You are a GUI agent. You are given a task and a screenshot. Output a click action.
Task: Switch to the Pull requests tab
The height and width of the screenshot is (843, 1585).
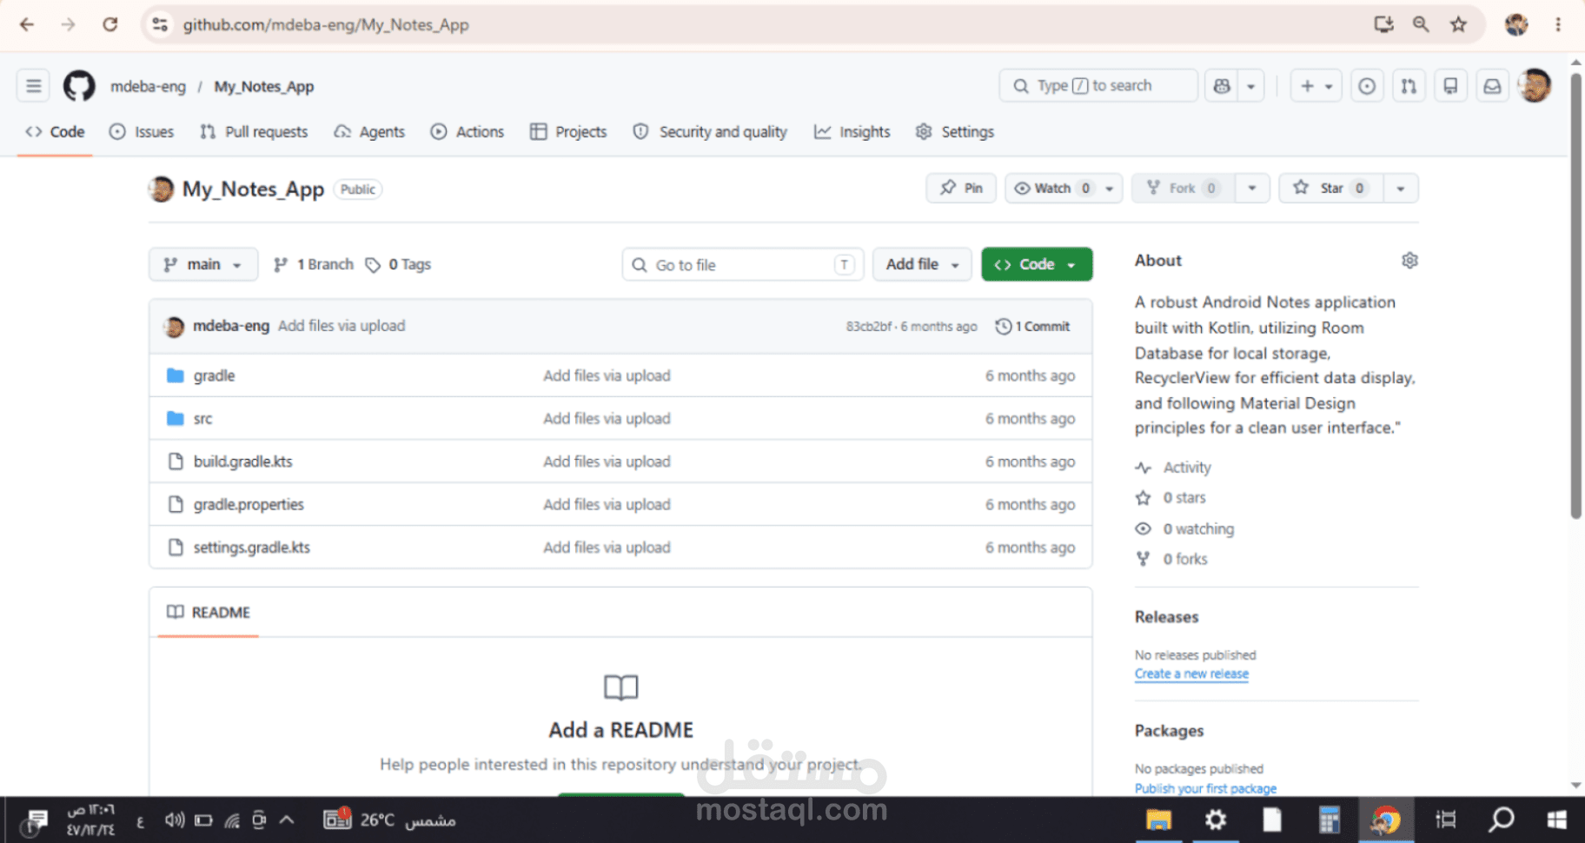tap(254, 132)
